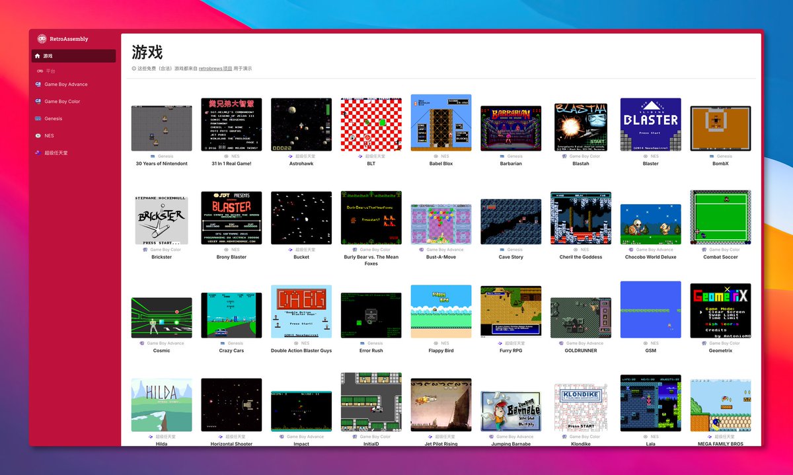
Task: Open the Jumping Barnabe cover
Action: coord(511,411)
